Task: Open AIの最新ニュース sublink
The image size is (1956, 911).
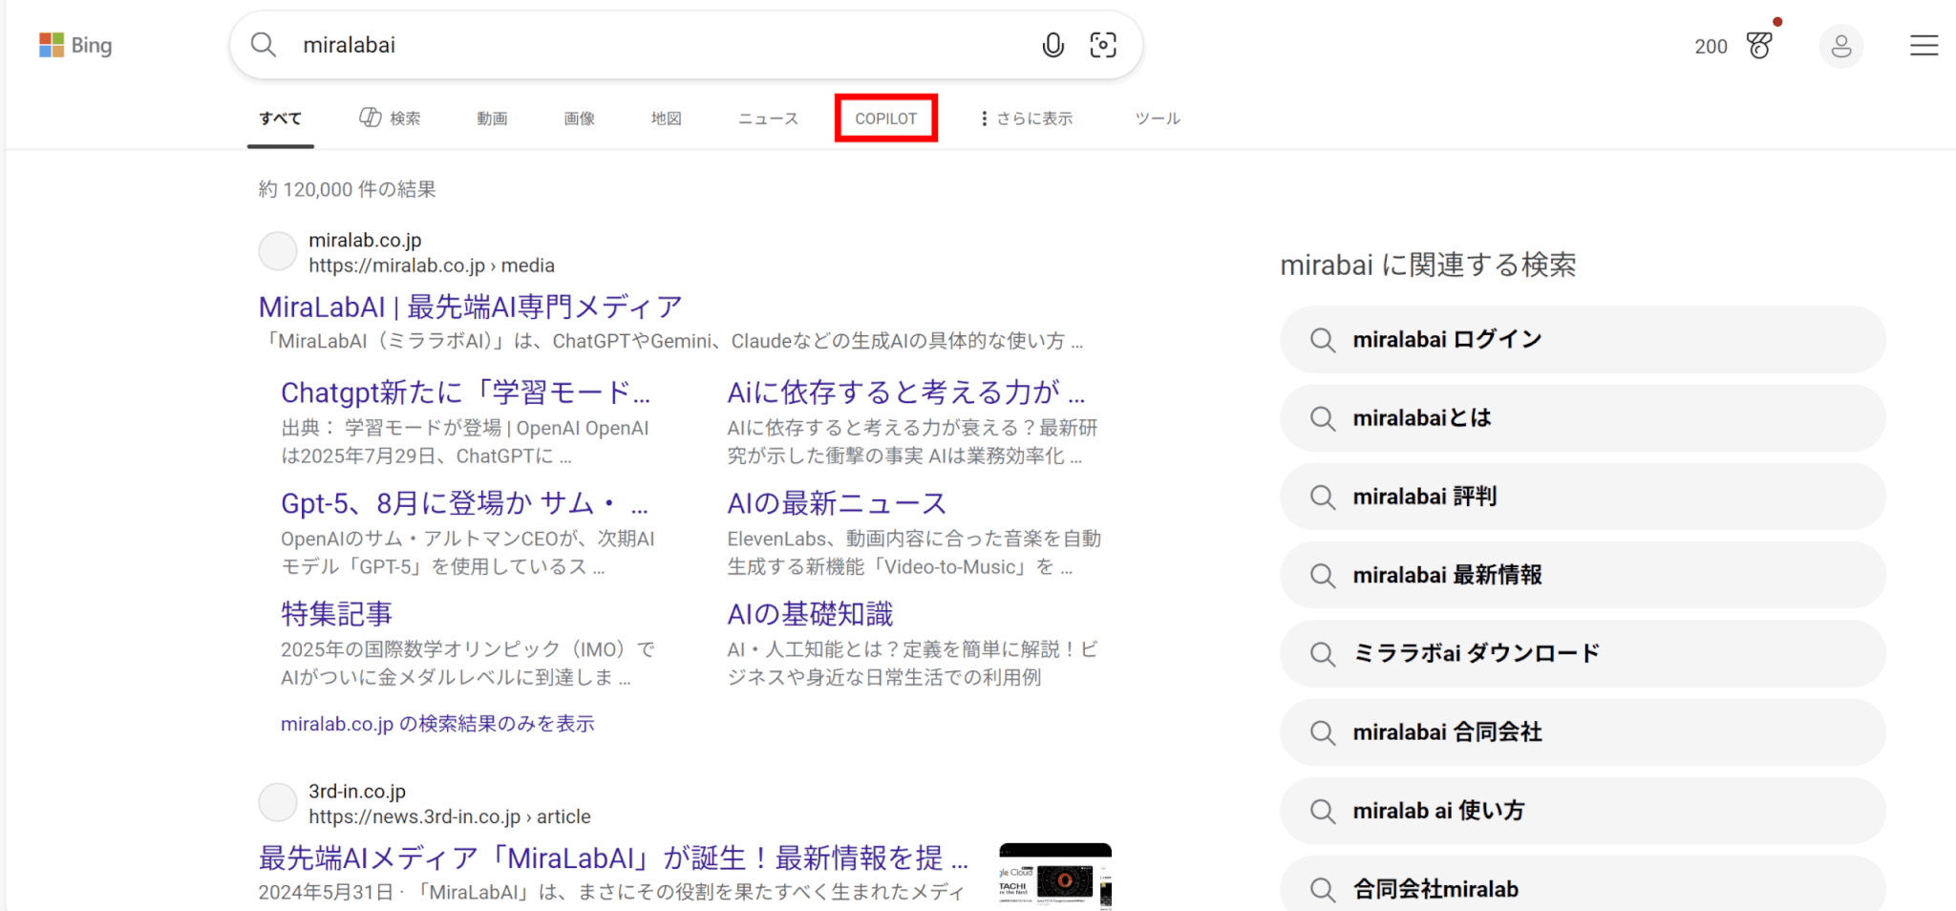Action: 837,502
